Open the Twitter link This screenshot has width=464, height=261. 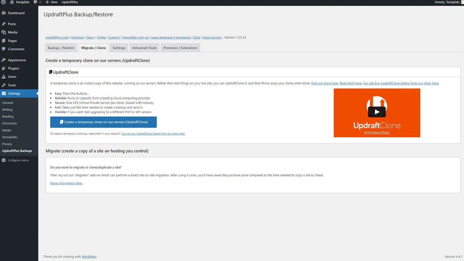(x=101, y=37)
